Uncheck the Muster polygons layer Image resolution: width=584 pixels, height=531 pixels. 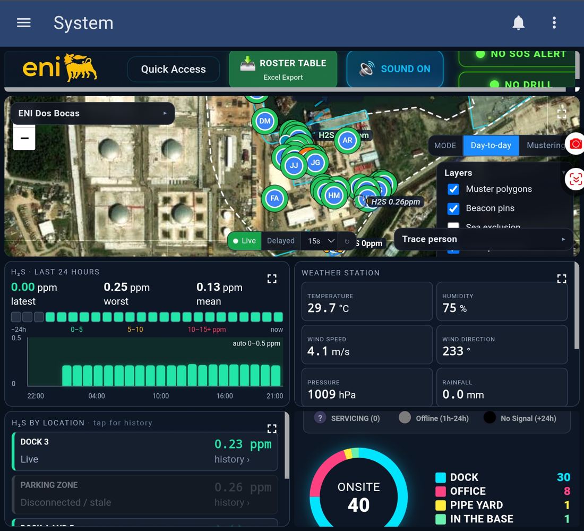[453, 189]
